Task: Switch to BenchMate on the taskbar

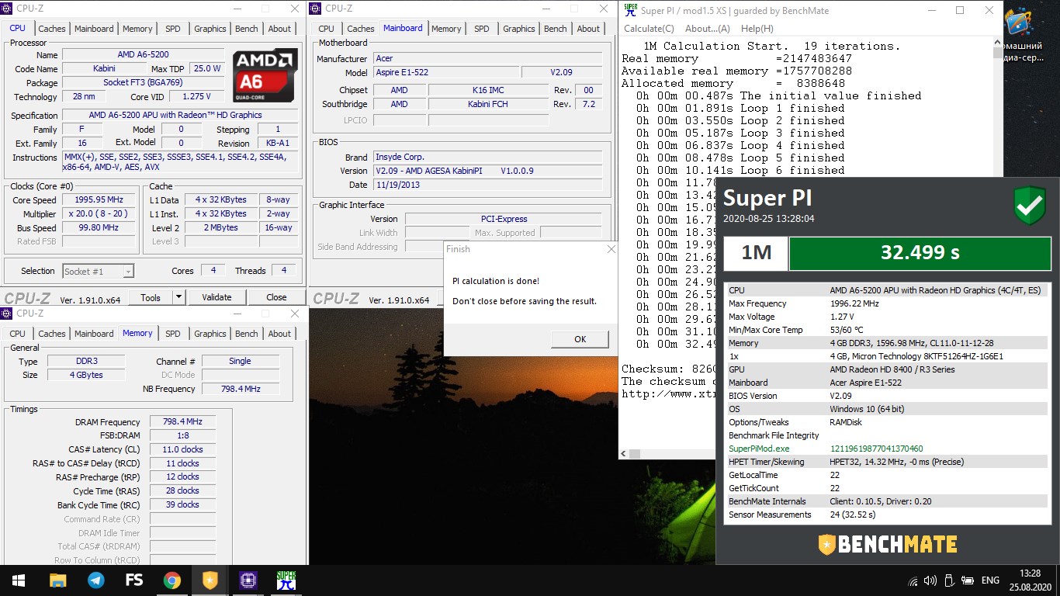Action: [x=210, y=580]
